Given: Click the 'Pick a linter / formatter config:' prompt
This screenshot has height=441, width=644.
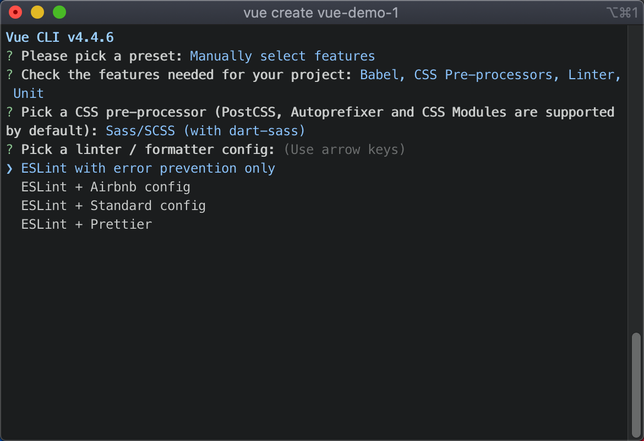Looking at the screenshot, I should point(148,150).
